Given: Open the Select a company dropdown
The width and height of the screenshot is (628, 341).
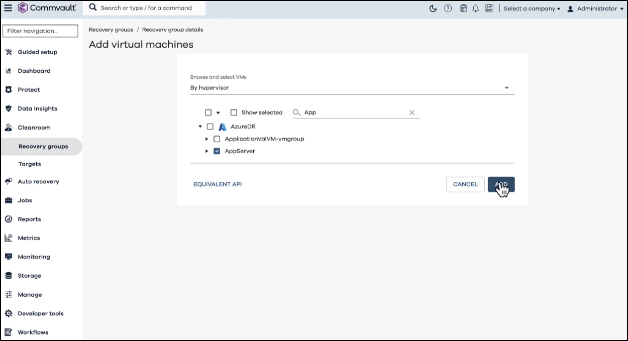Looking at the screenshot, I should (532, 9).
